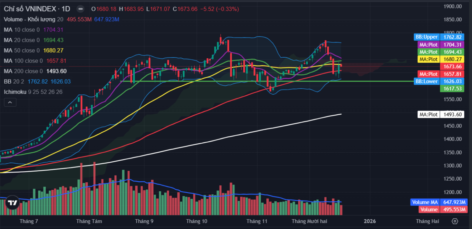Viewport: 472px width, 229px height.
Task: Click the BB:Upper 1762.82 price label
Action: coord(439,37)
